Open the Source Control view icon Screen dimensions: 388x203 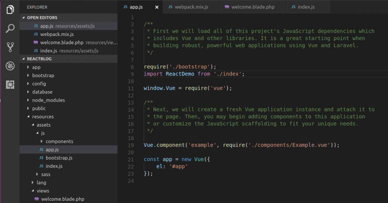point(10,47)
